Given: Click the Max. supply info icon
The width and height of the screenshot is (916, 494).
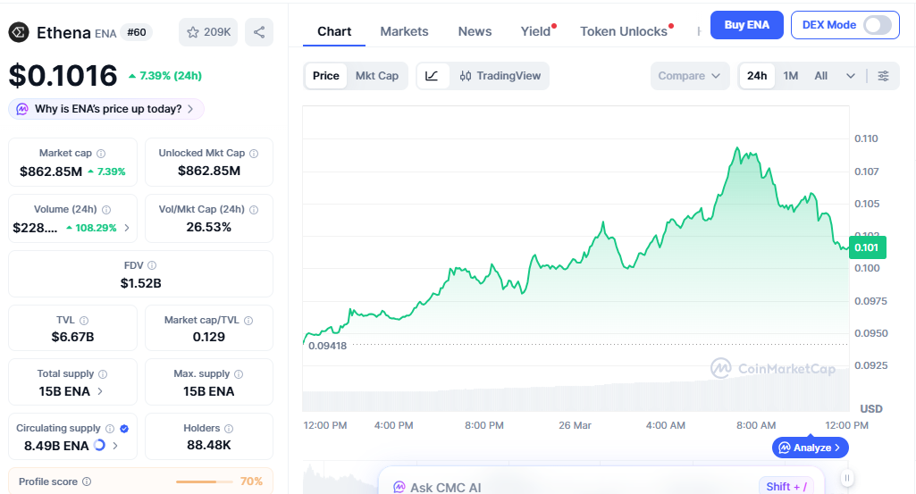Looking at the screenshot, I should [239, 374].
